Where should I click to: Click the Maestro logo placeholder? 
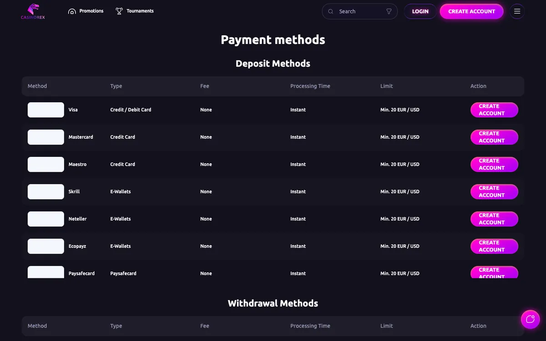point(46,165)
